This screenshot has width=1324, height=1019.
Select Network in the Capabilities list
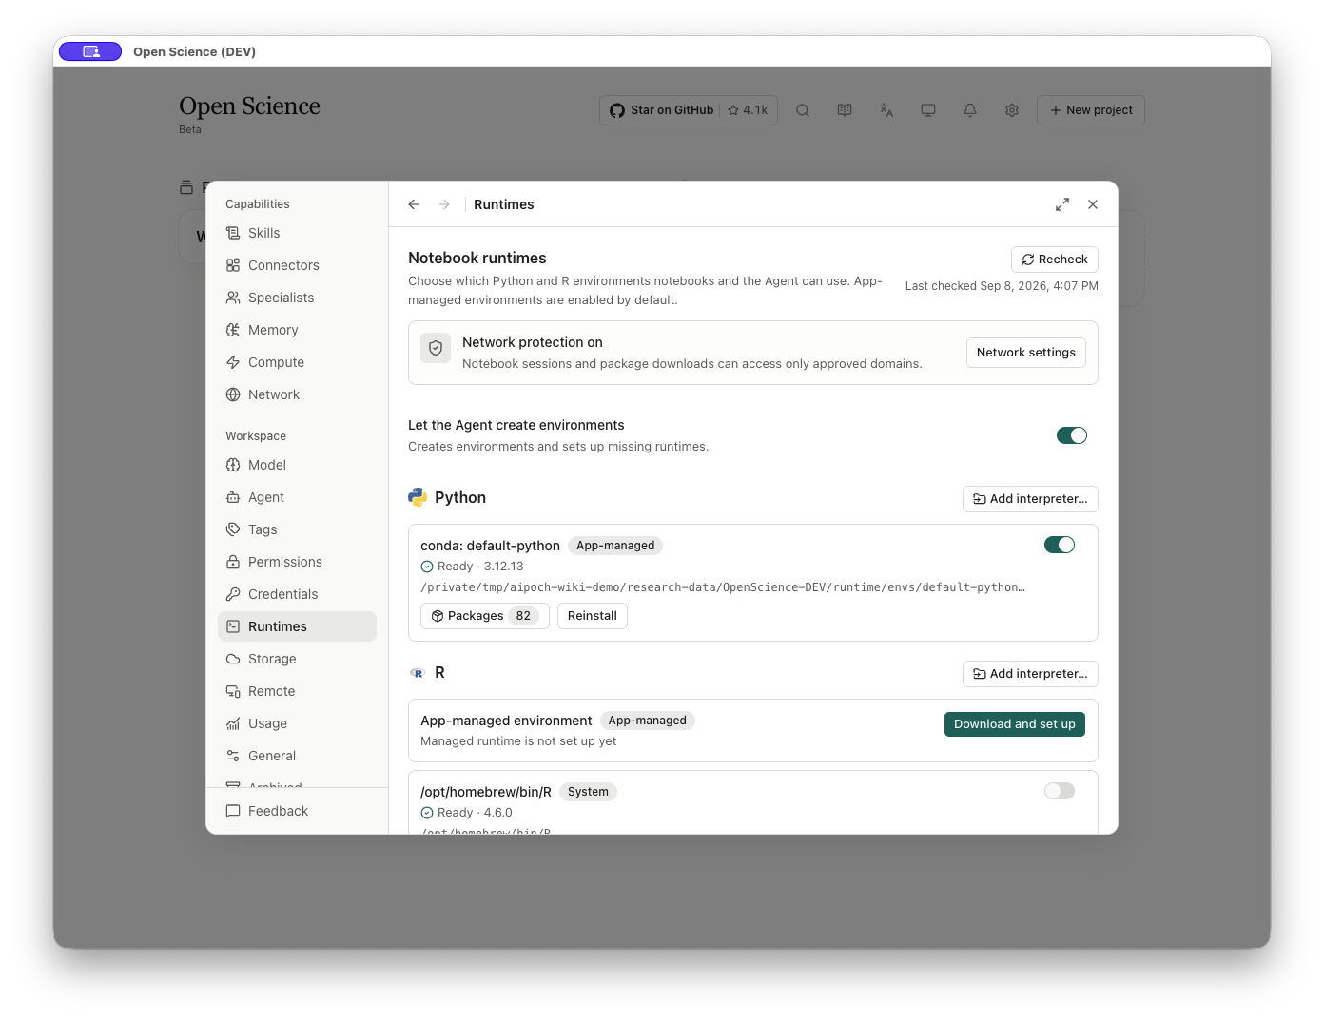[297, 394]
